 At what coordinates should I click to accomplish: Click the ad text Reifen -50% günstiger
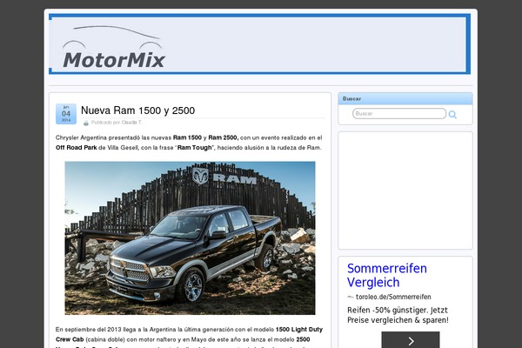[x=387, y=310]
